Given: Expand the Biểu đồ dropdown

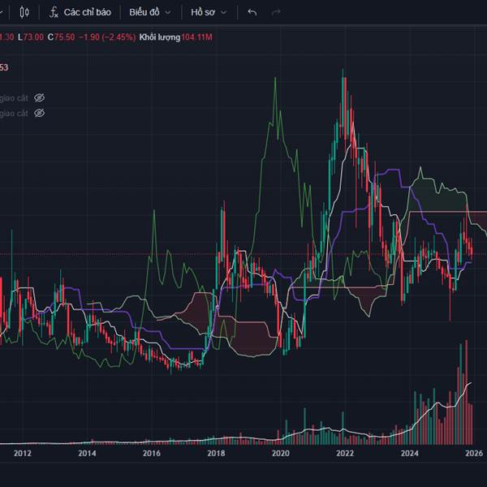Looking at the screenshot, I should click(150, 12).
